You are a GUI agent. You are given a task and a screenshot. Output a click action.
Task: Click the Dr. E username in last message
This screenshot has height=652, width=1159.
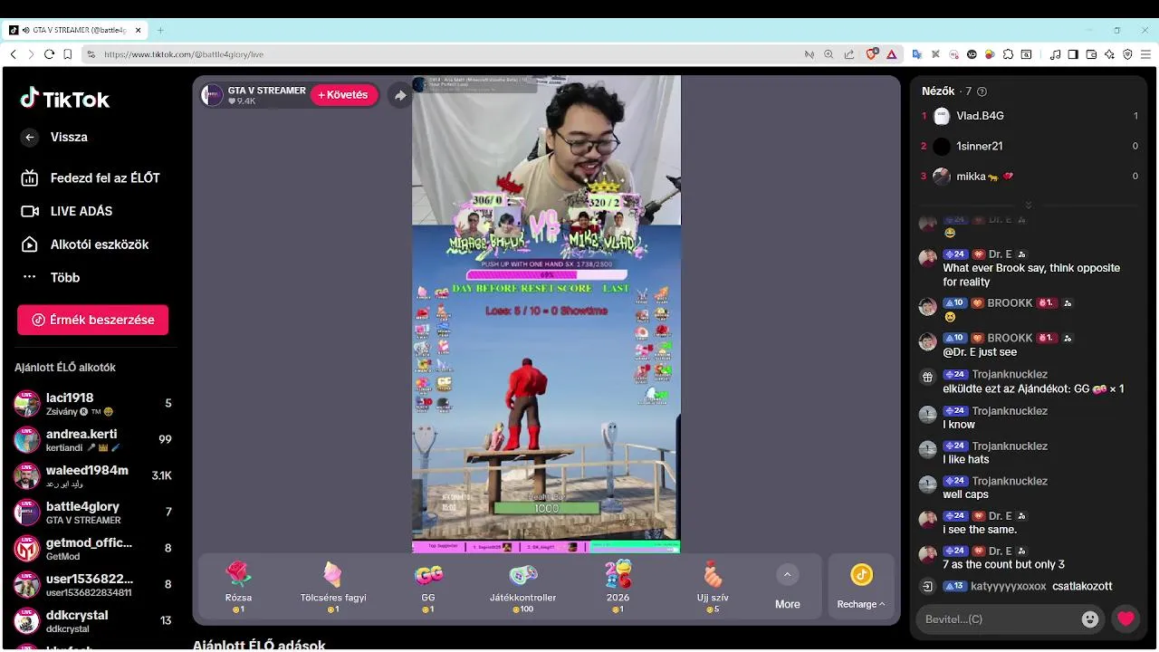click(1000, 551)
